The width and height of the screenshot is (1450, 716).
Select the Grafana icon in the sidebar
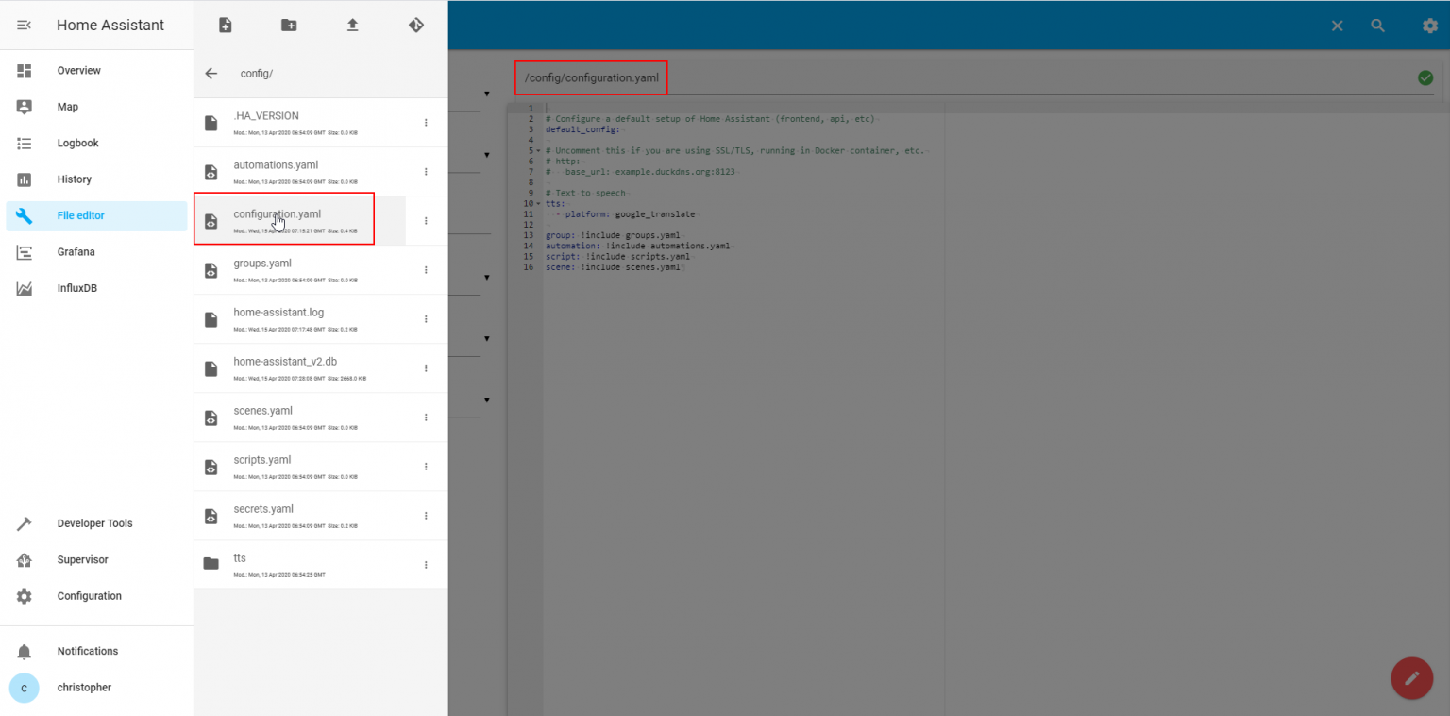coord(24,251)
